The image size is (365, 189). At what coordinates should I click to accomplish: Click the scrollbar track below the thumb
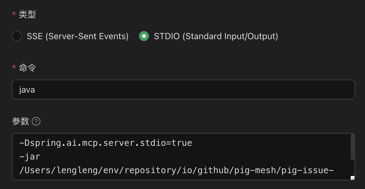[353, 168]
